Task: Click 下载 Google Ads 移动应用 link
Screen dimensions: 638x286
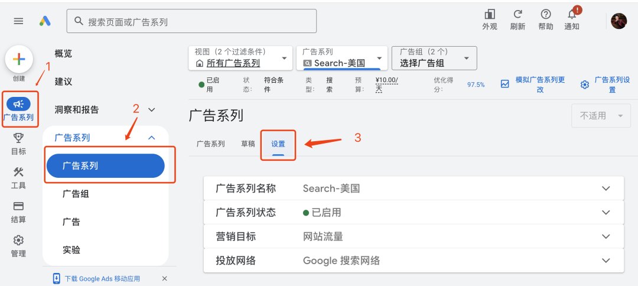Action: pos(102,279)
